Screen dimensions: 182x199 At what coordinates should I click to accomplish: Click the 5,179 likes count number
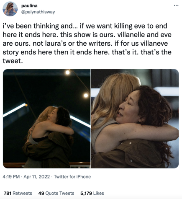tap(86, 193)
